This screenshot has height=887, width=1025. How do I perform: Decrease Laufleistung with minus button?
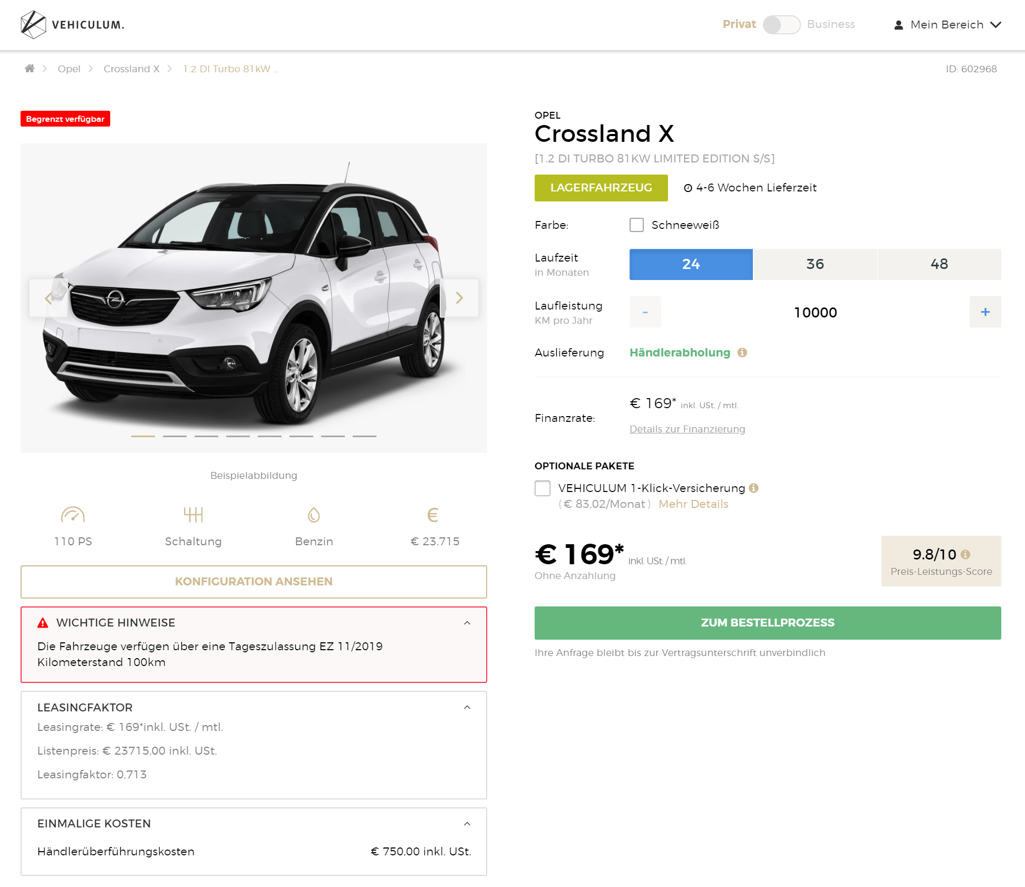(645, 312)
